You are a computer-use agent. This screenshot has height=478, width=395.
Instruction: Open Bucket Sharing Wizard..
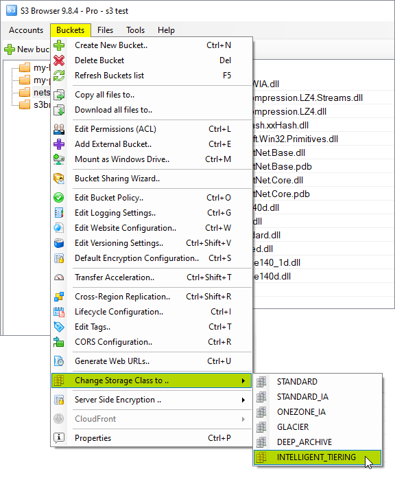[152, 179]
